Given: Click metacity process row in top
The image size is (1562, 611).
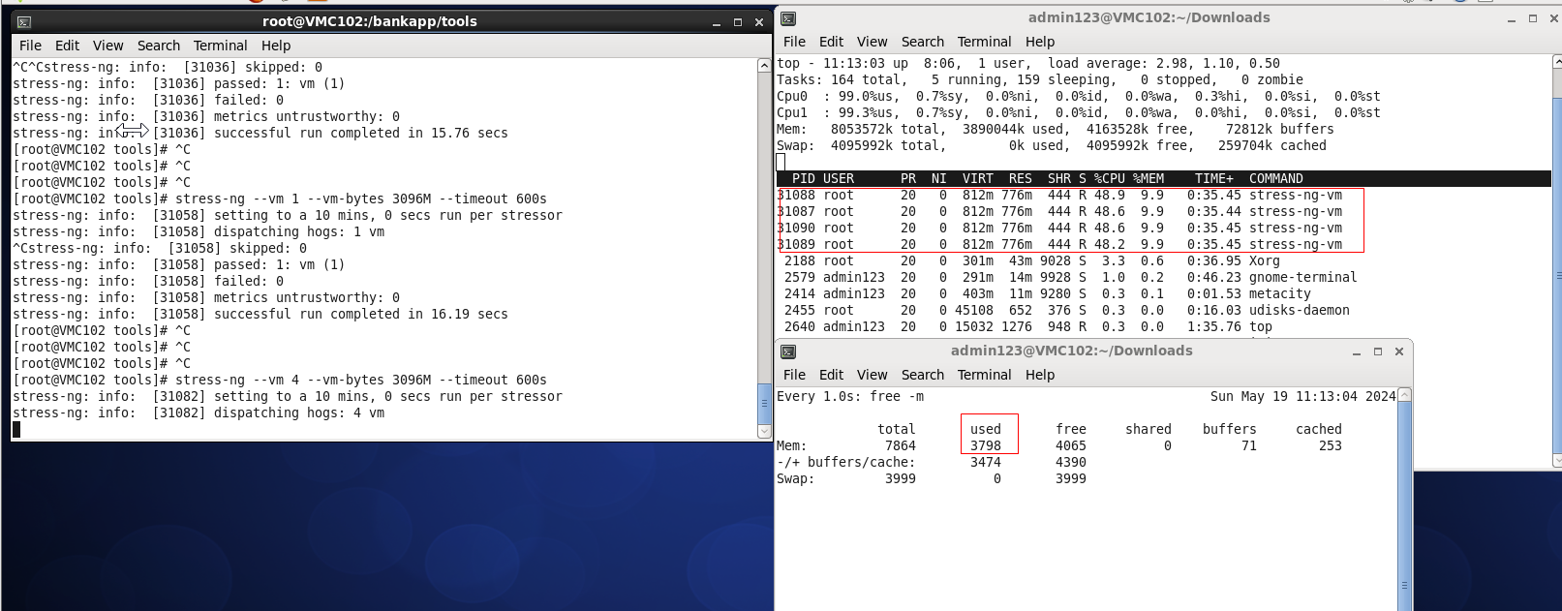Looking at the screenshot, I should pos(1048,293).
